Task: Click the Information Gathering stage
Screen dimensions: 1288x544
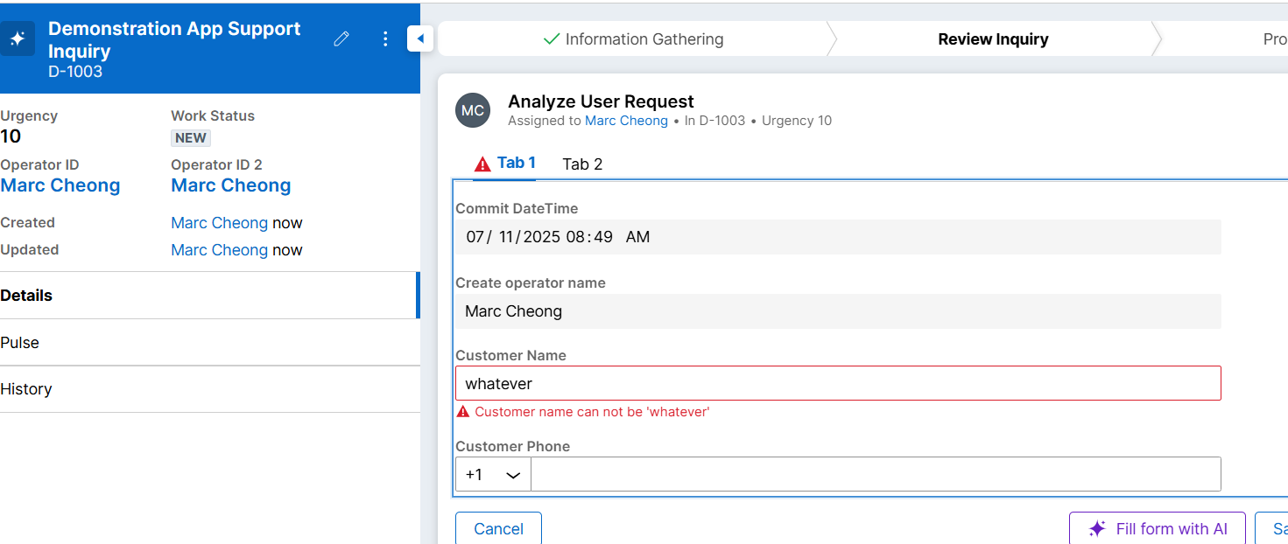Action: 633,39
